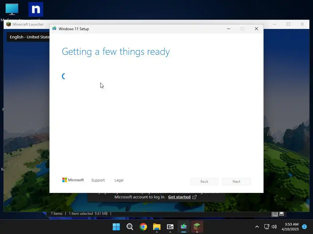Open the volume tray icon

274,227
